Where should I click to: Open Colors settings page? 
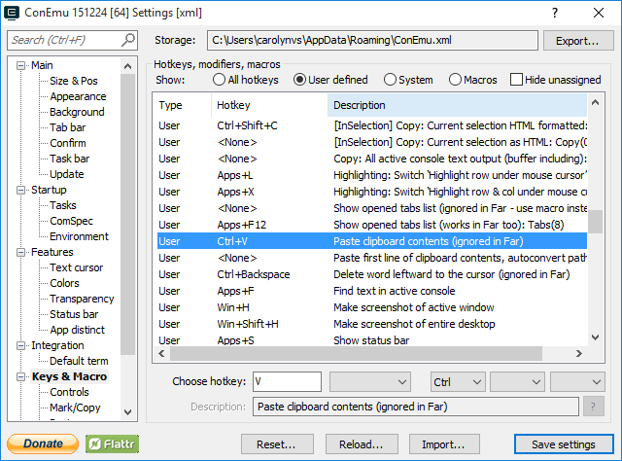point(64,283)
